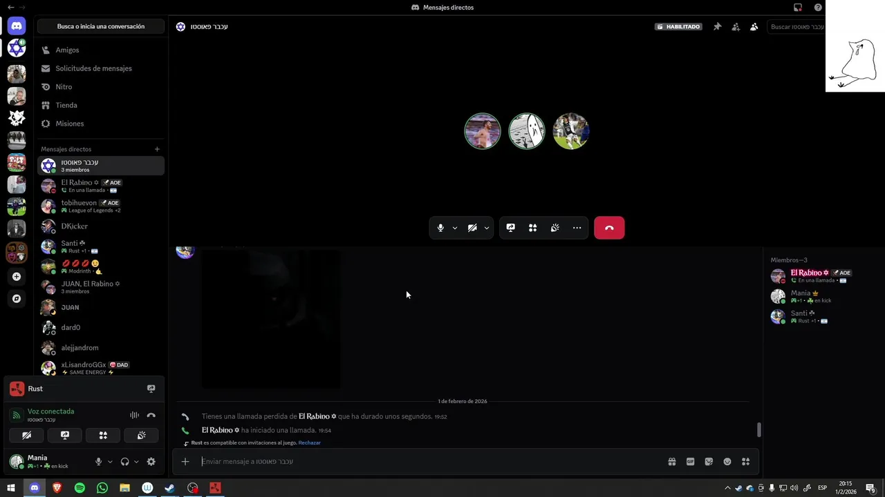The image size is (885, 497).
Task: Open noise suppression waveform icon
Action: point(134,415)
